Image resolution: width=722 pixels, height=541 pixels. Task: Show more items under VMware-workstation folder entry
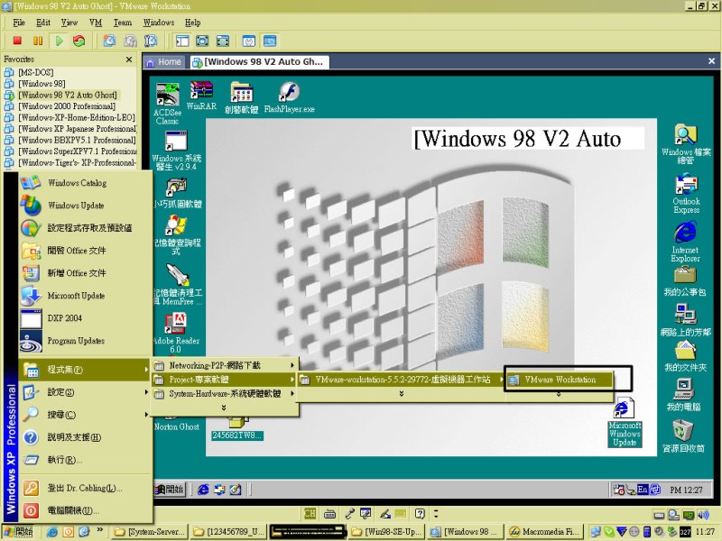coord(402,394)
